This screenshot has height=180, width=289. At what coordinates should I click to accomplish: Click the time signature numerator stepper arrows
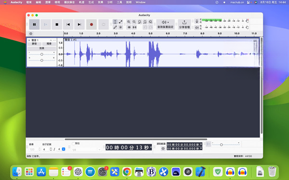point(51,149)
